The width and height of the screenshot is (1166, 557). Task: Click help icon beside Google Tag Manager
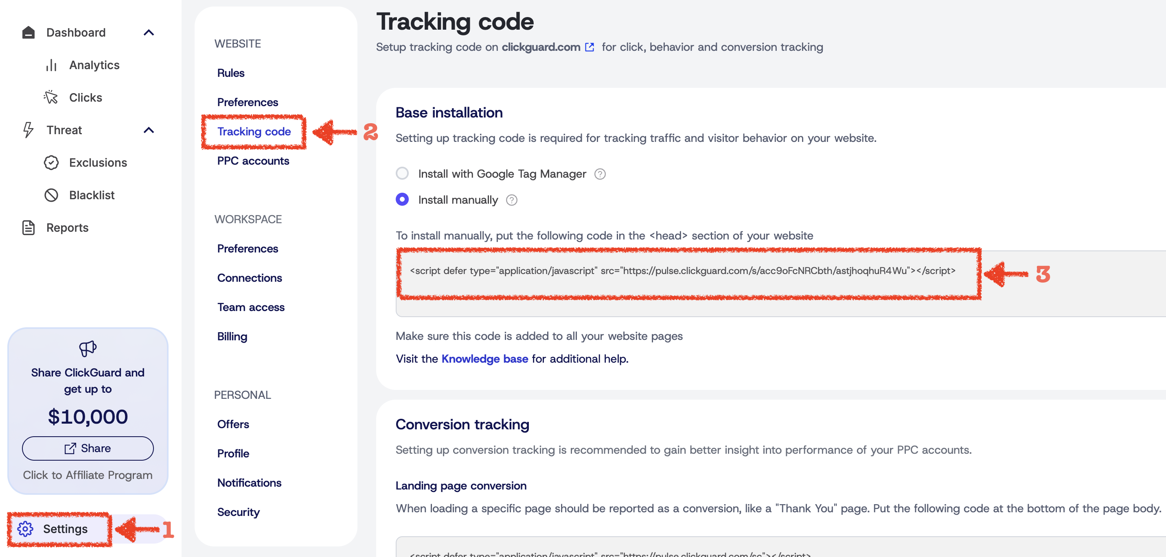tap(600, 174)
